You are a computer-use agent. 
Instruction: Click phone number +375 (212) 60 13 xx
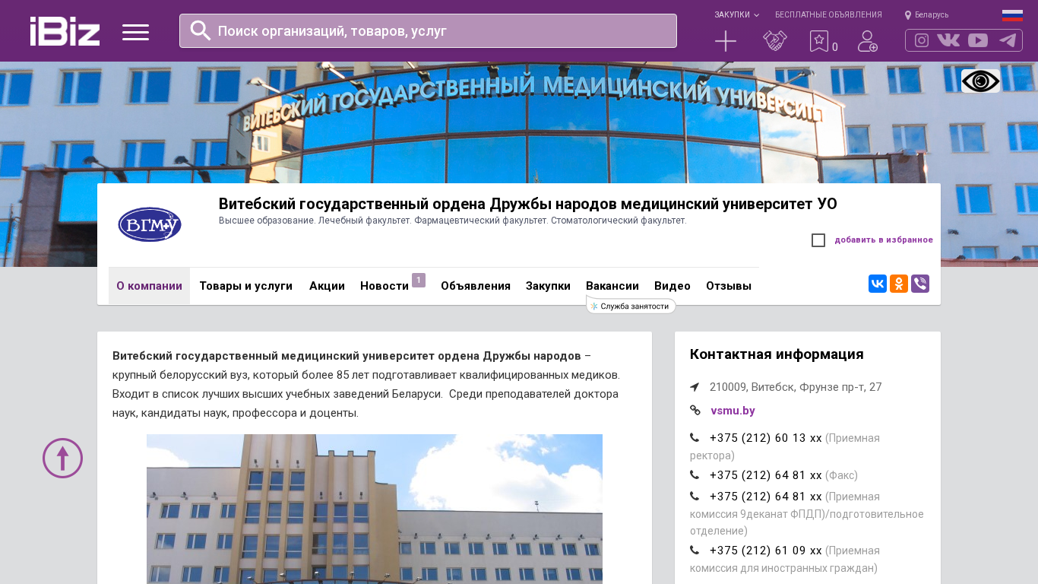click(x=766, y=438)
